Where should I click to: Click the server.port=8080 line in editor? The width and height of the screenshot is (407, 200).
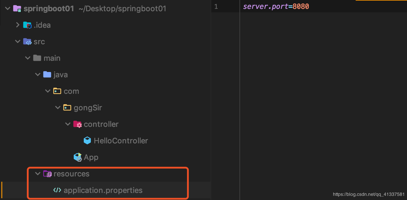[x=276, y=6]
